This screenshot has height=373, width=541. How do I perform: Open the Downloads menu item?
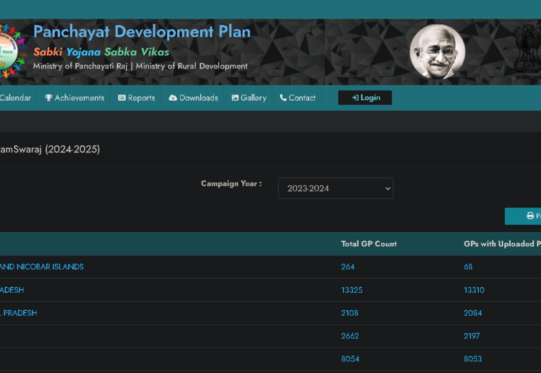tap(193, 98)
